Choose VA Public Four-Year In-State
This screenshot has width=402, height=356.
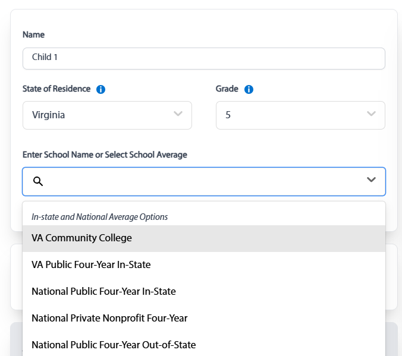coord(91,264)
